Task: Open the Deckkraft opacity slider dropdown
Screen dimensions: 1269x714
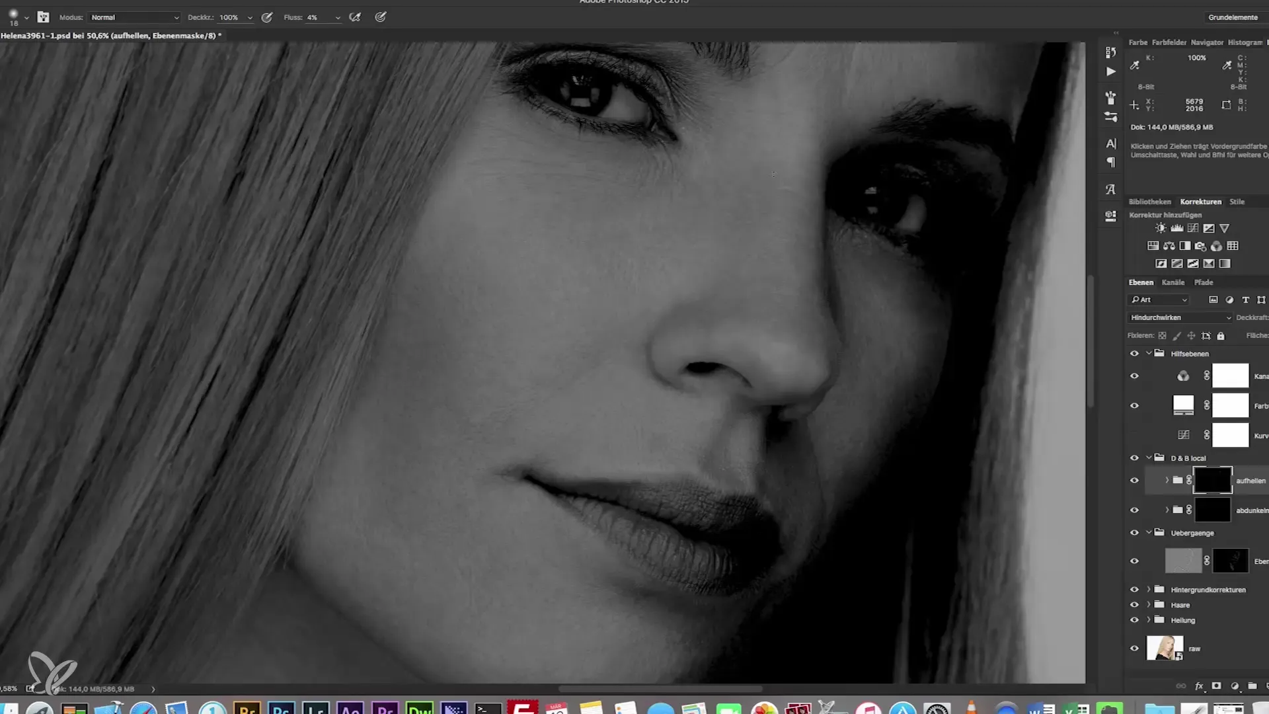Action: point(250,18)
